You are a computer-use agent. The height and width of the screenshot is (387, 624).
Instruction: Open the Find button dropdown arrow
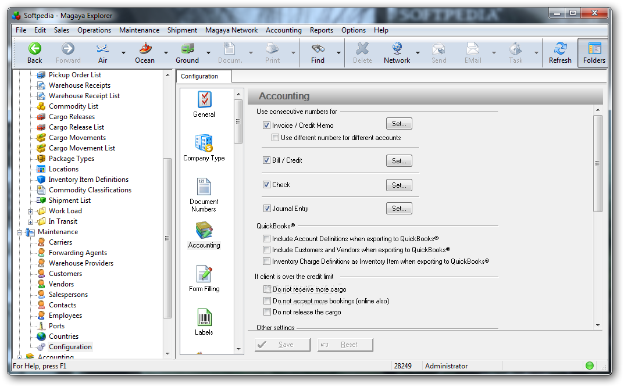[x=338, y=52]
